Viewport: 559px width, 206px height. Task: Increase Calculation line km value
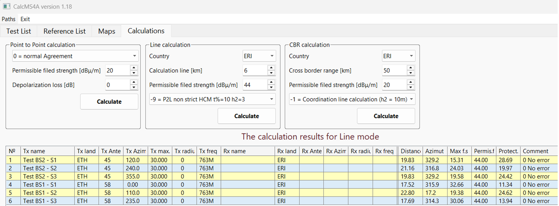tap(271, 68)
